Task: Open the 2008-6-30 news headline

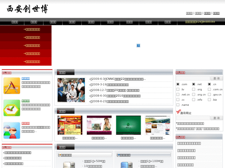Action: pos(115,96)
